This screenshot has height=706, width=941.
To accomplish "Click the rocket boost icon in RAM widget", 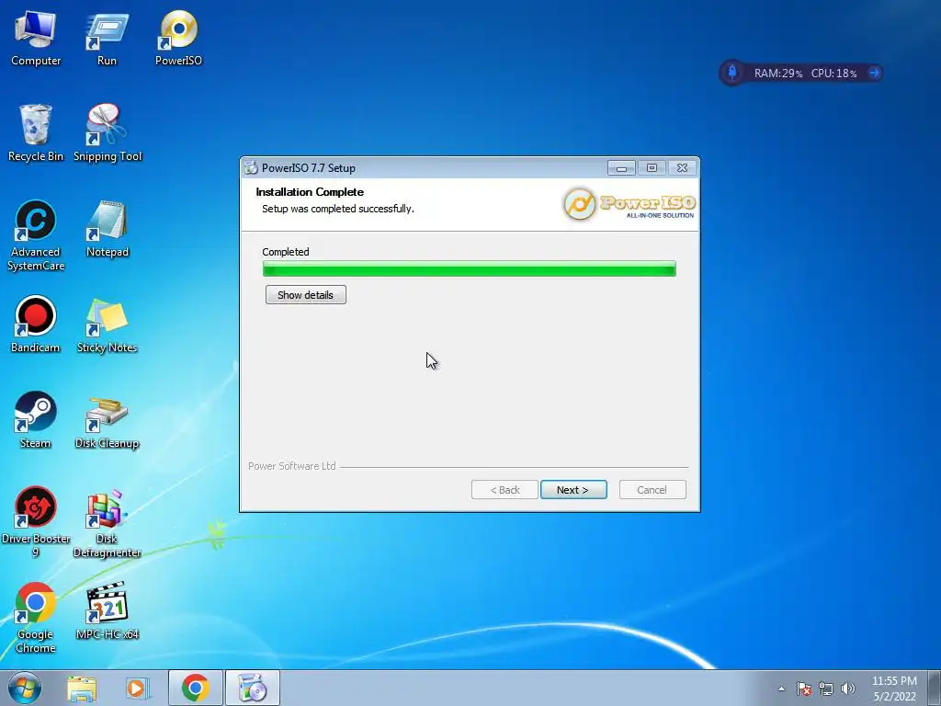I will [732, 73].
